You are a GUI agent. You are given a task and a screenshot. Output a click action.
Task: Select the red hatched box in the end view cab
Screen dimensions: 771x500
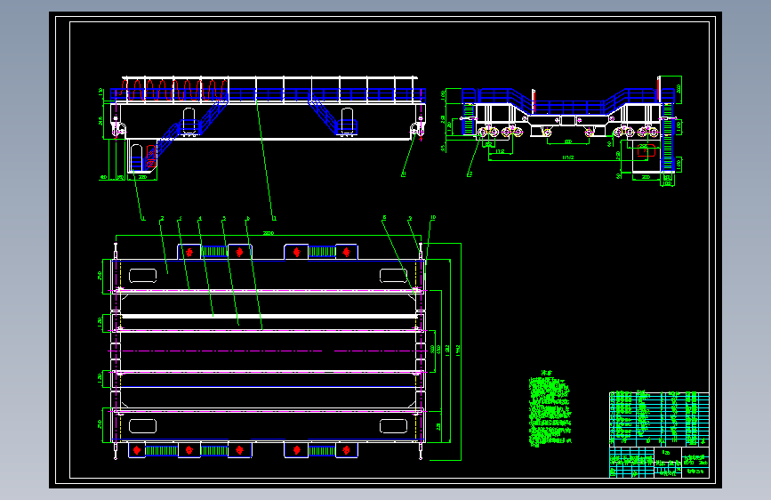pyautogui.click(x=646, y=150)
